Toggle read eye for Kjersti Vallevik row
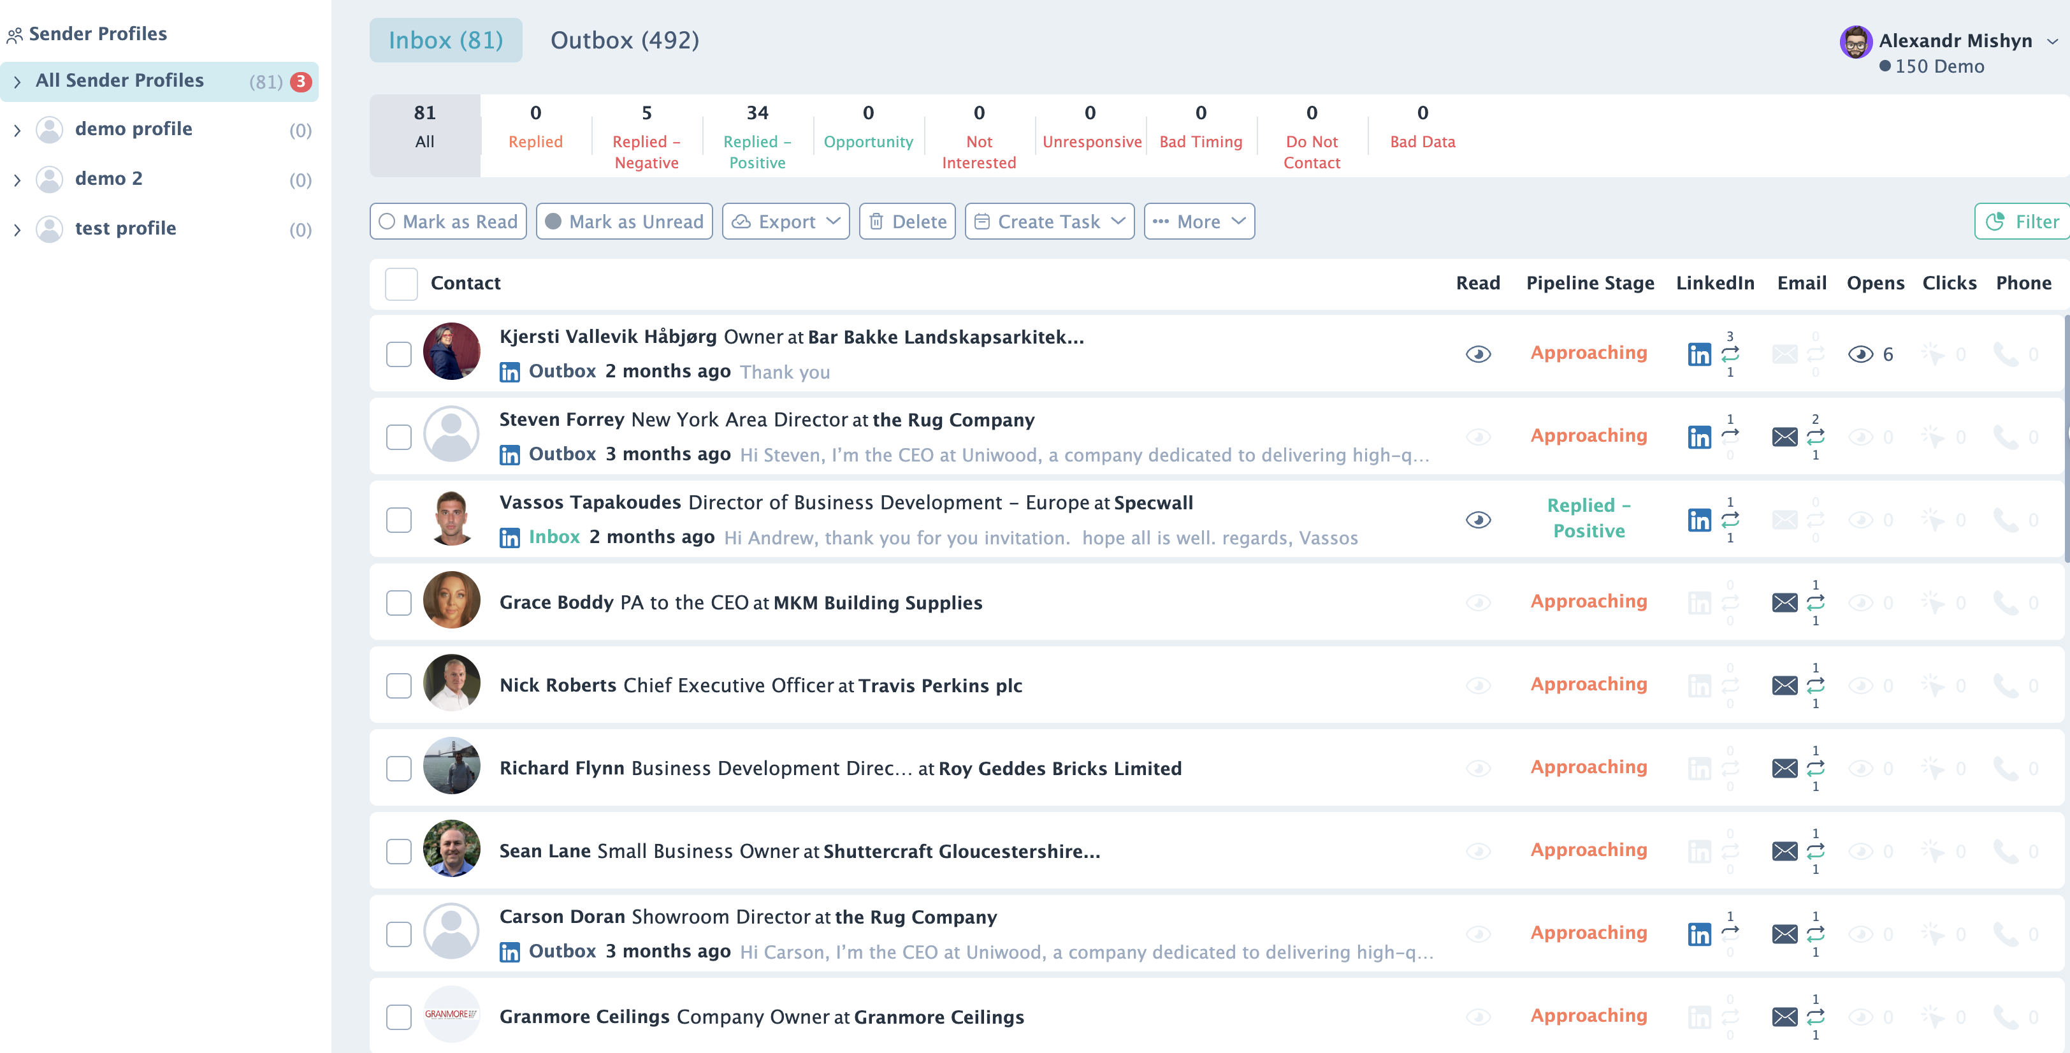2070x1053 pixels. click(1478, 354)
